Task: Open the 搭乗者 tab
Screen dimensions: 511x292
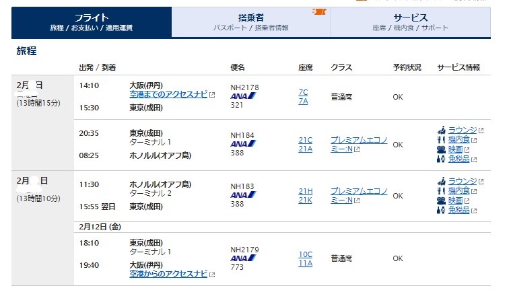Action: (x=251, y=22)
